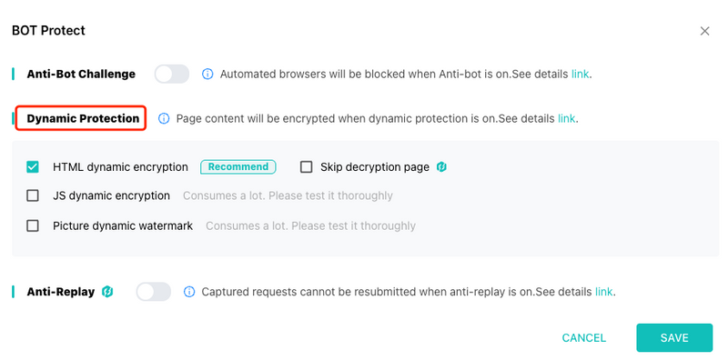This screenshot has width=728, height=360.
Task: Click the Anti-Bot Challenge section heading
Action: click(x=81, y=75)
